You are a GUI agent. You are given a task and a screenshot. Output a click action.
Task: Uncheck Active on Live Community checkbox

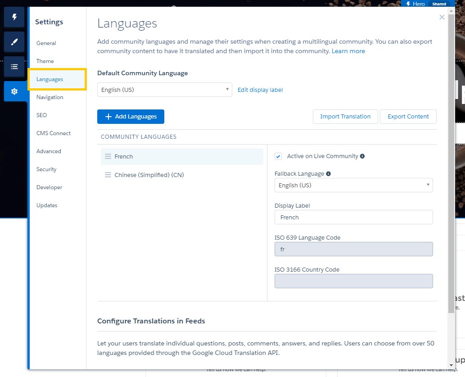(x=278, y=156)
